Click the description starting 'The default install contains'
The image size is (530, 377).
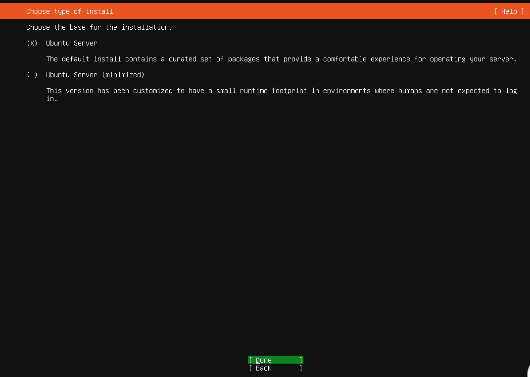click(x=282, y=59)
